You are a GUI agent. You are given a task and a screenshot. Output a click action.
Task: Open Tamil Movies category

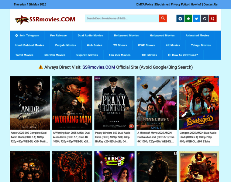click(24, 55)
